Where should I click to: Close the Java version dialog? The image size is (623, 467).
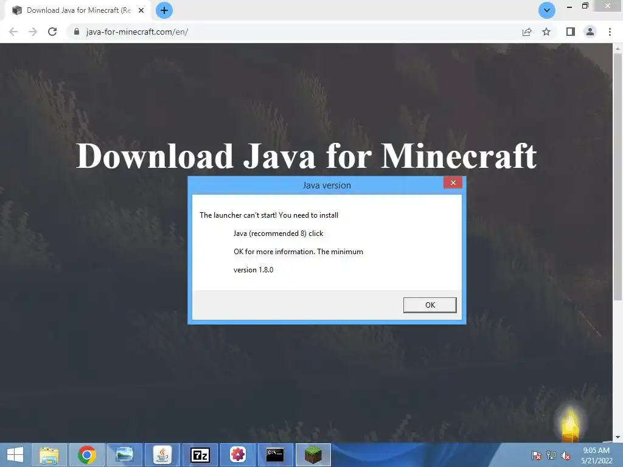pyautogui.click(x=453, y=182)
